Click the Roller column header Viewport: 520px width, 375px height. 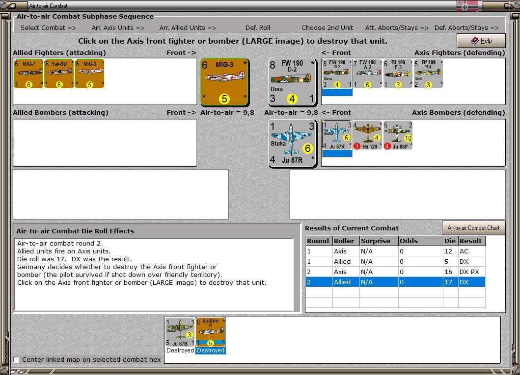[x=346, y=241]
